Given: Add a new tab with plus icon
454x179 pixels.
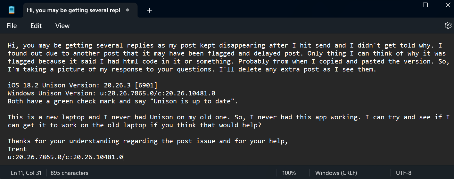Looking at the screenshot, I should (149, 10).
